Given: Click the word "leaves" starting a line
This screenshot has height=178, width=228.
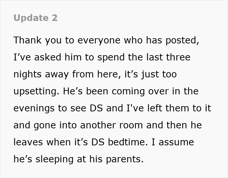Looking at the screenshot, I should 28,142.
